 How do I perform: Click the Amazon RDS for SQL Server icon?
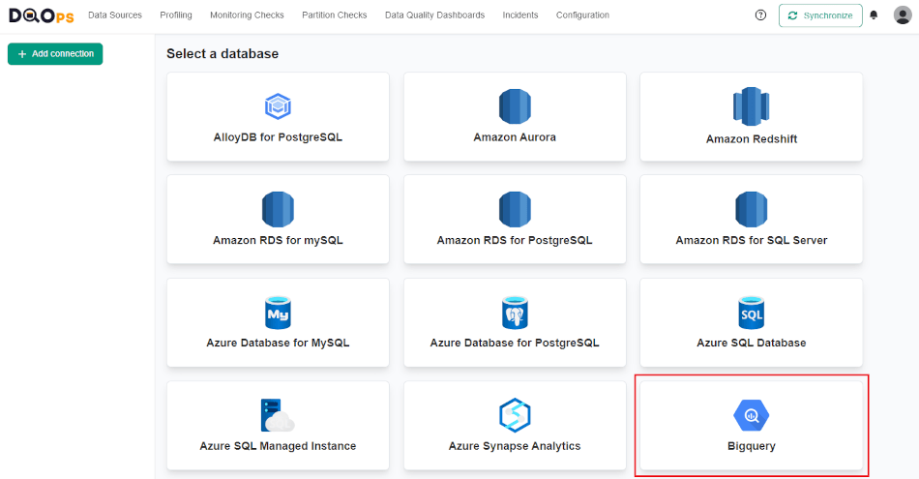752,209
